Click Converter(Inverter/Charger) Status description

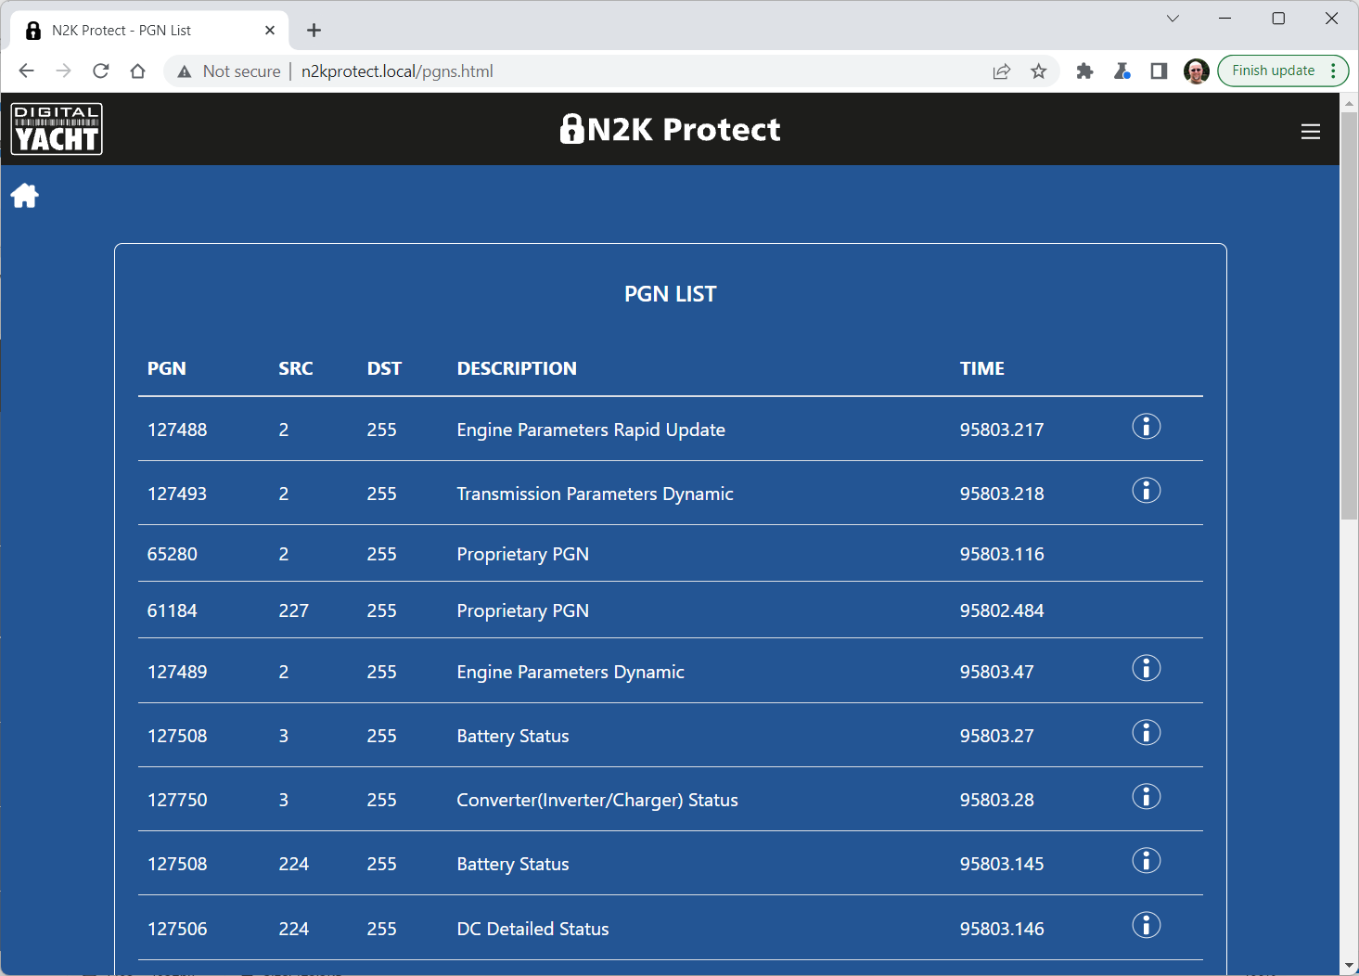click(597, 800)
